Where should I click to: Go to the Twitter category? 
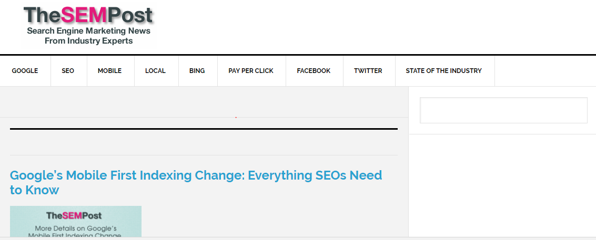[368, 71]
